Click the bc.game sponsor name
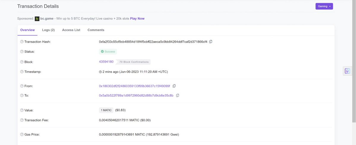This screenshot has width=356, height=145. pyautogui.click(x=47, y=19)
